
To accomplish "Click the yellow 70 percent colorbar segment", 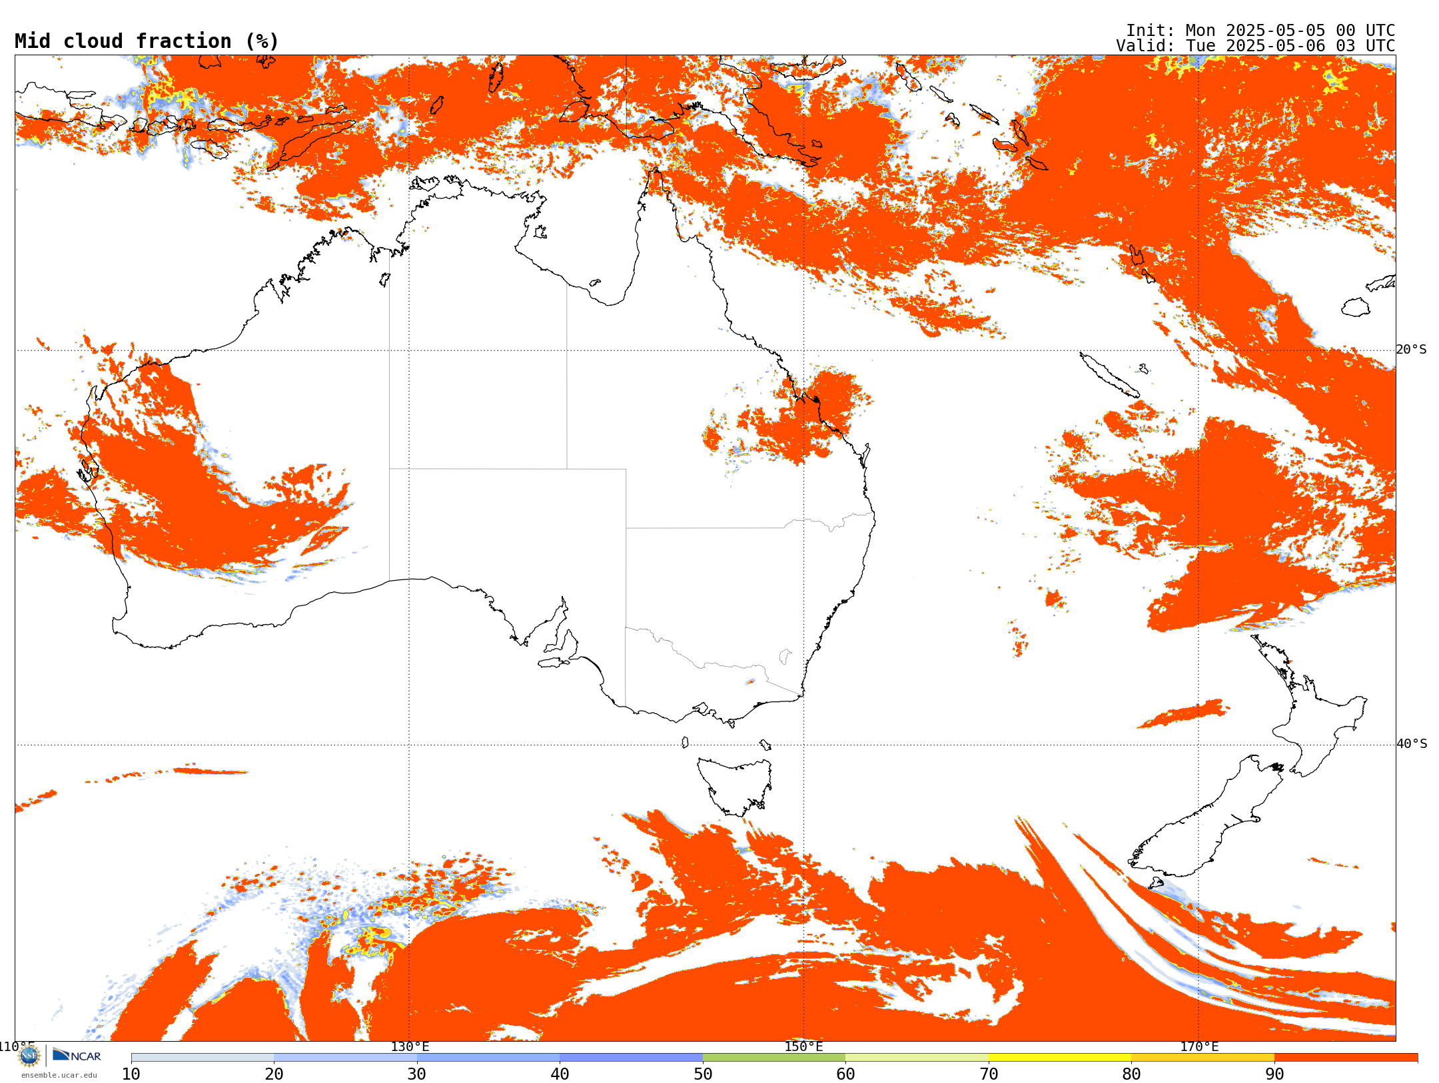I will 1060,1058.
